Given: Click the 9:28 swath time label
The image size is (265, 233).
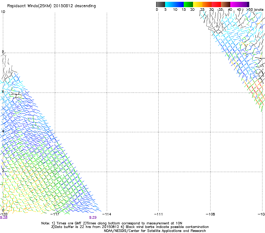Looking at the screenshot, I should pos(4,218).
